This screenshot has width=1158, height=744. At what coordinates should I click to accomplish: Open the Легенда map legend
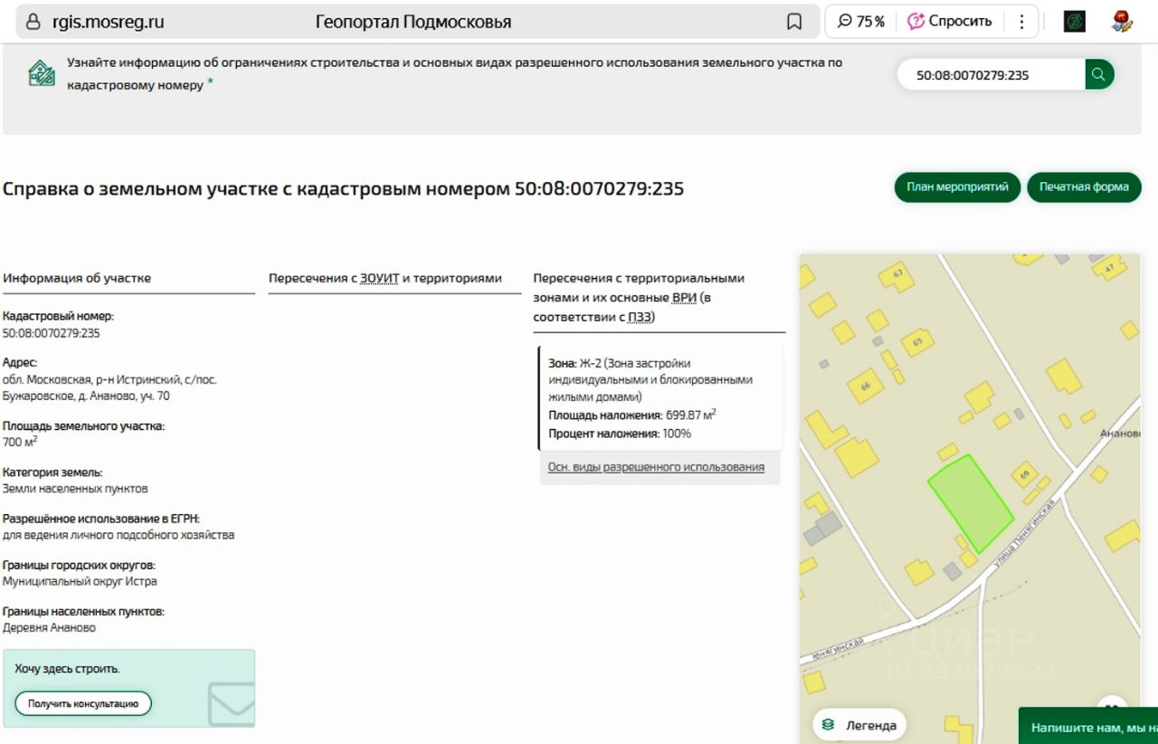tap(859, 725)
